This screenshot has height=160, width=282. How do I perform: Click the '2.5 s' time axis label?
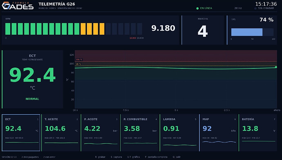(x=227, y=110)
